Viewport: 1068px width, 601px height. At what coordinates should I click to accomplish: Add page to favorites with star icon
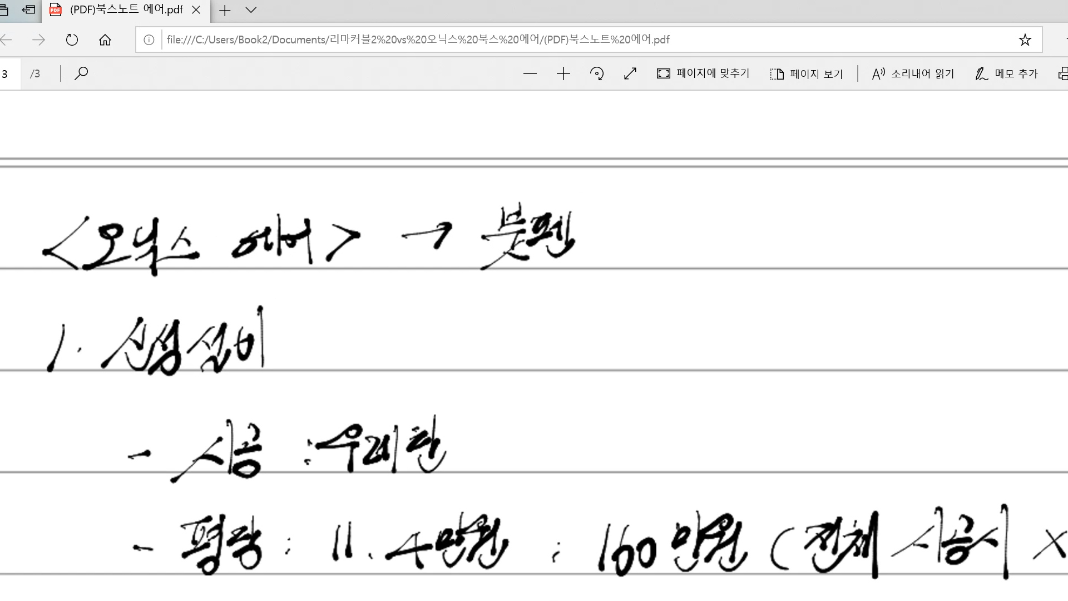[x=1025, y=40]
